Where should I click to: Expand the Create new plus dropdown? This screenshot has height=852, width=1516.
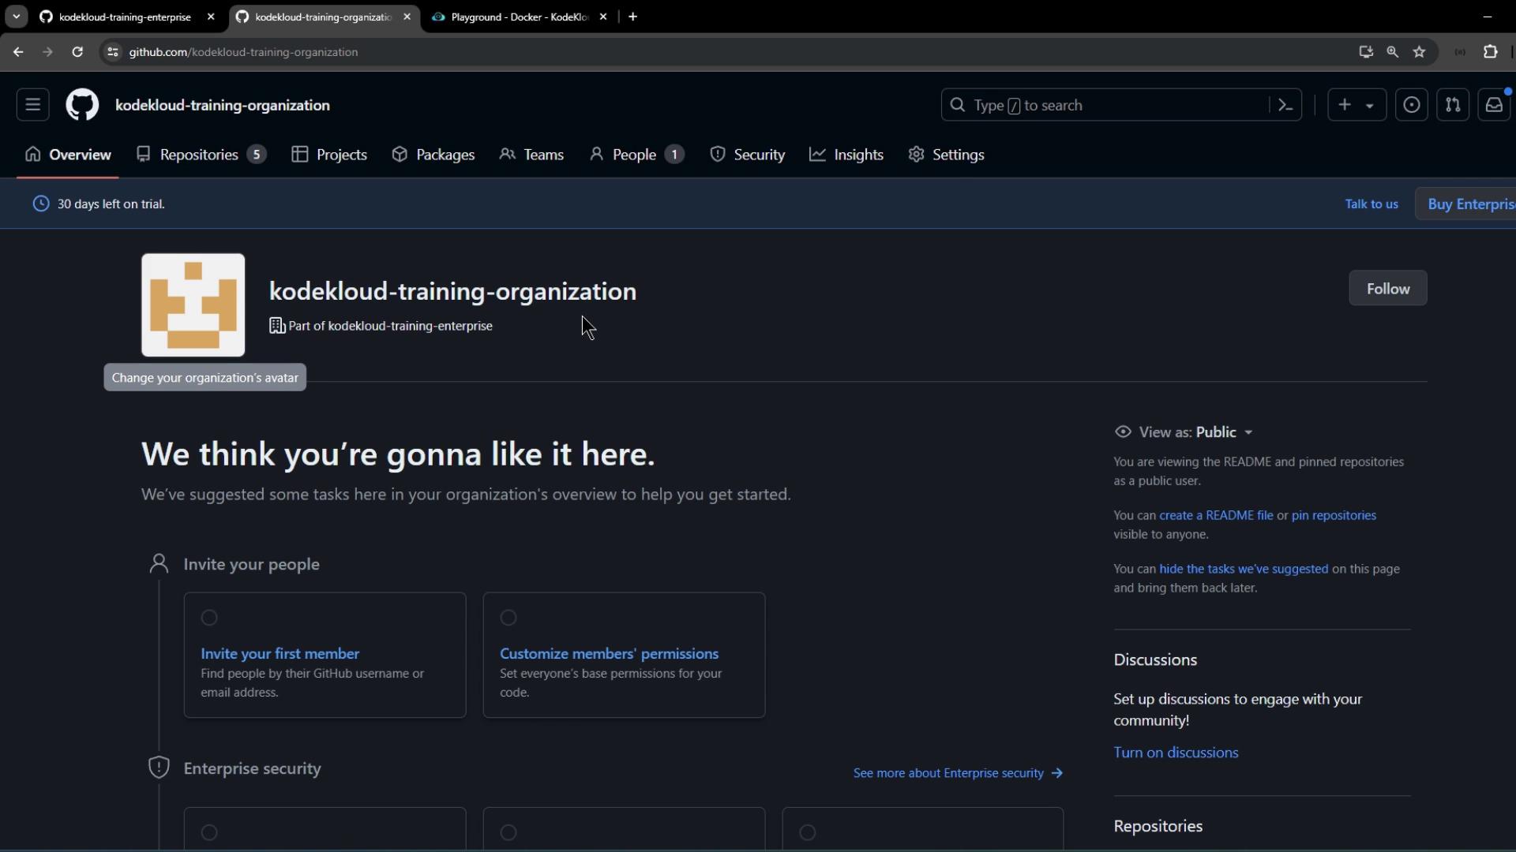pos(1356,105)
